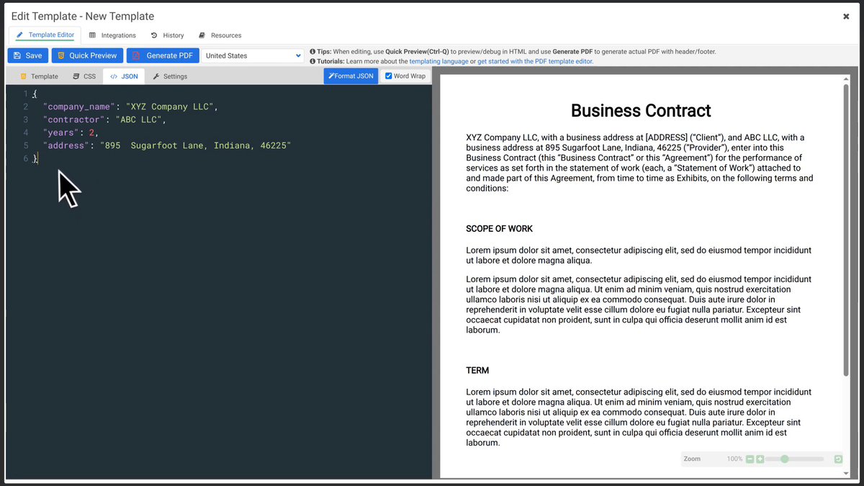Toggle the Word Wrap checkbox
Screen dimensions: 864x486
(x=388, y=76)
